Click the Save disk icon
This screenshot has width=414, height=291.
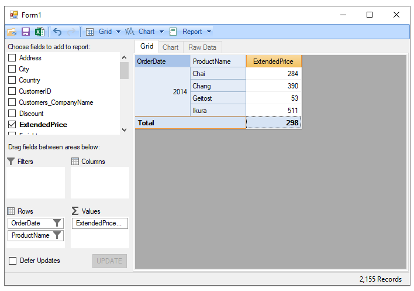pos(26,32)
